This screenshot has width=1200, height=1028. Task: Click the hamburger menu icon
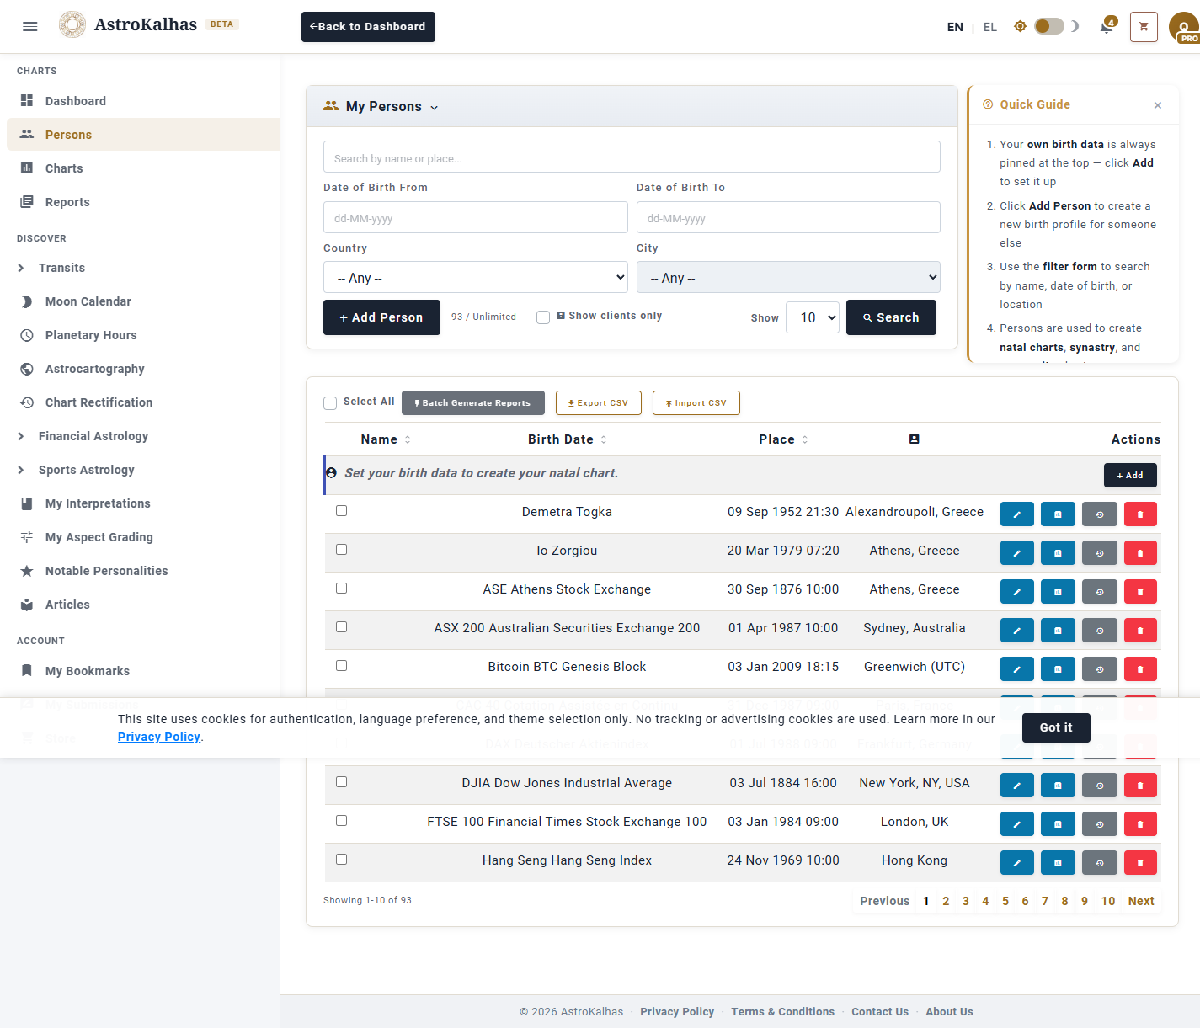[30, 27]
